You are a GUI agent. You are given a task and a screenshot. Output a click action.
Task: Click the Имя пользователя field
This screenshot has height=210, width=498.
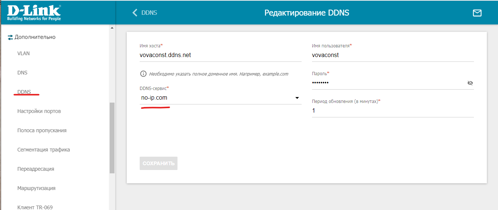coord(392,55)
